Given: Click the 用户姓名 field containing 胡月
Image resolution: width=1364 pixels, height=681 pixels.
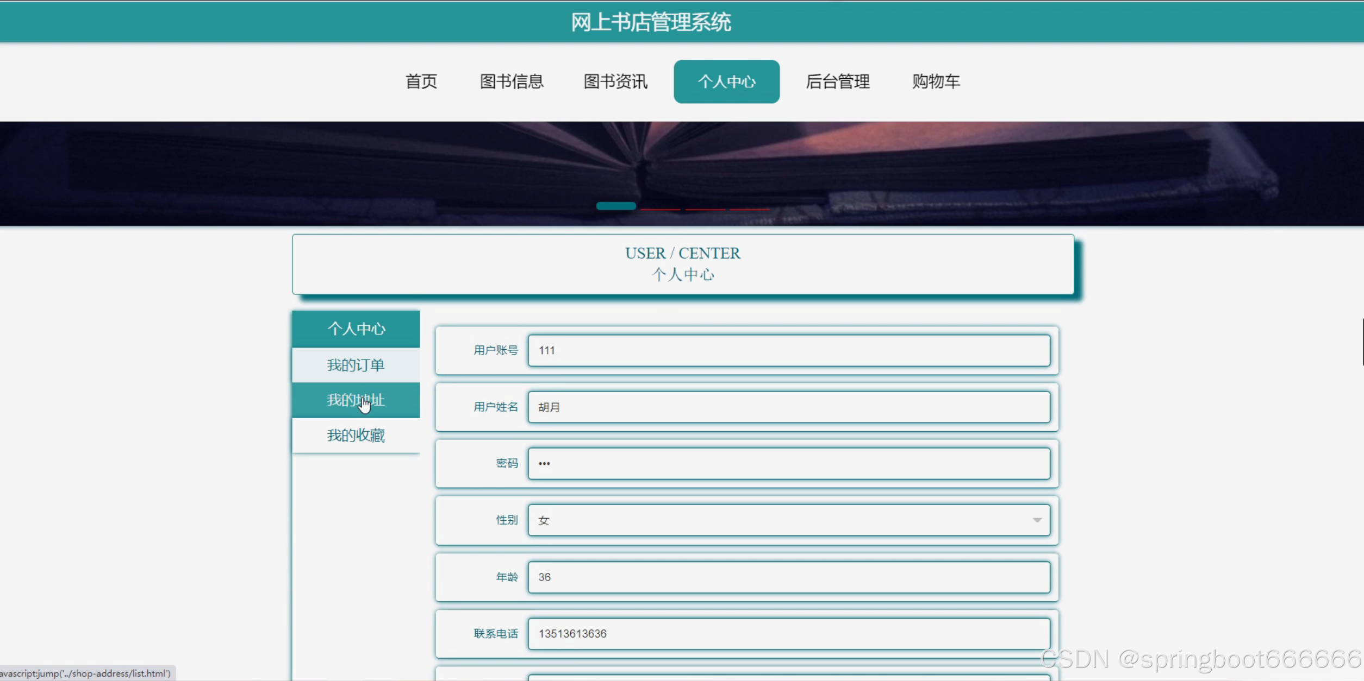Looking at the screenshot, I should (x=788, y=407).
